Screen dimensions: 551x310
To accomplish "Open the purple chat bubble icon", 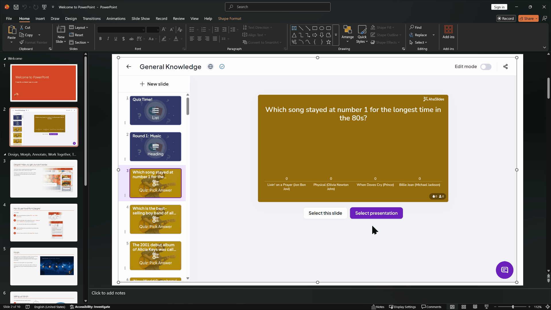I will click(504, 270).
